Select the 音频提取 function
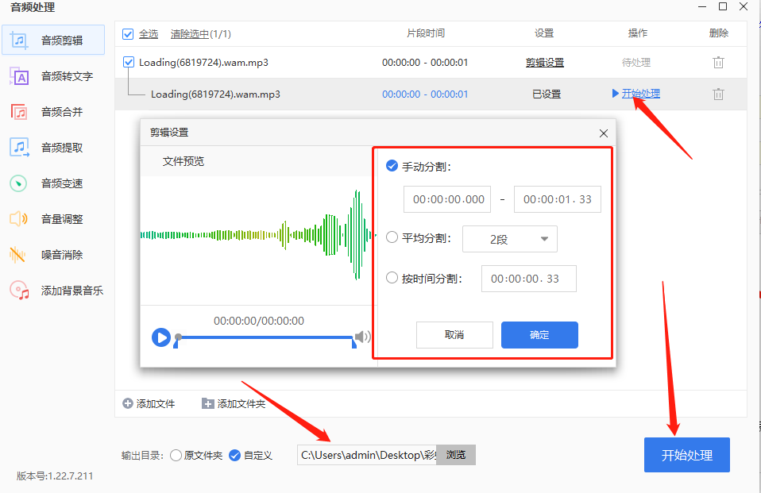The width and height of the screenshot is (761, 493). point(54,148)
